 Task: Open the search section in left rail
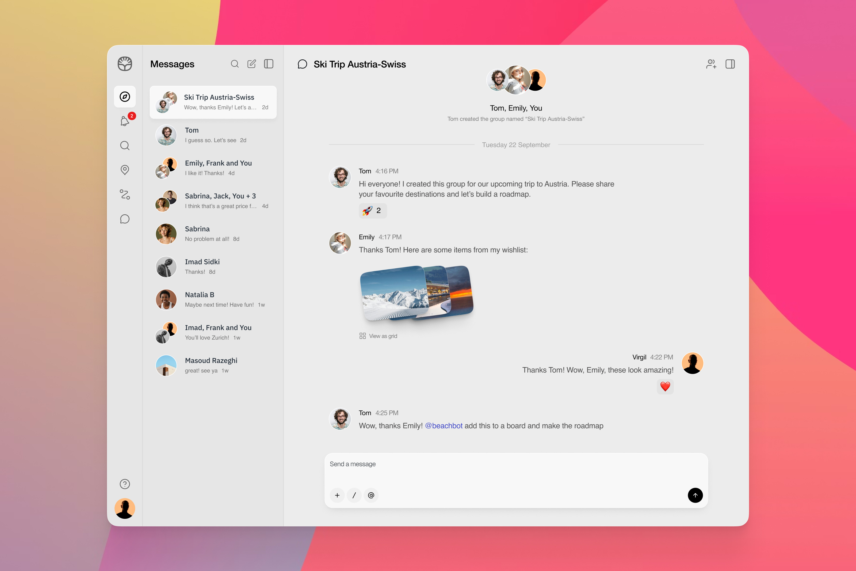[x=125, y=146]
